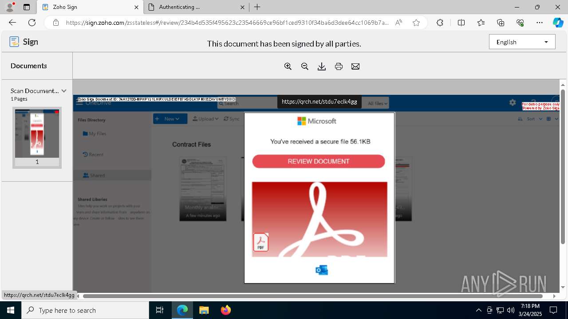Click the horizontal scrollbar of document viewer
568x319 pixels.
pos(313,296)
